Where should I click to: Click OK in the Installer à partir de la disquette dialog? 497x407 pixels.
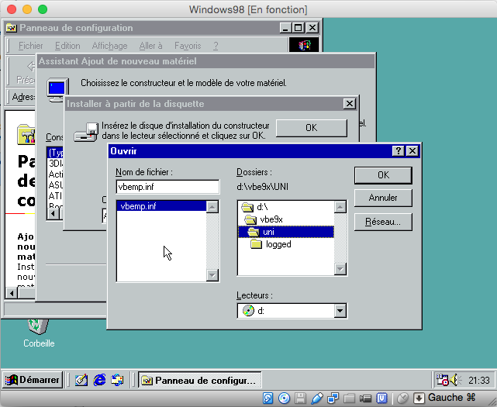point(311,128)
